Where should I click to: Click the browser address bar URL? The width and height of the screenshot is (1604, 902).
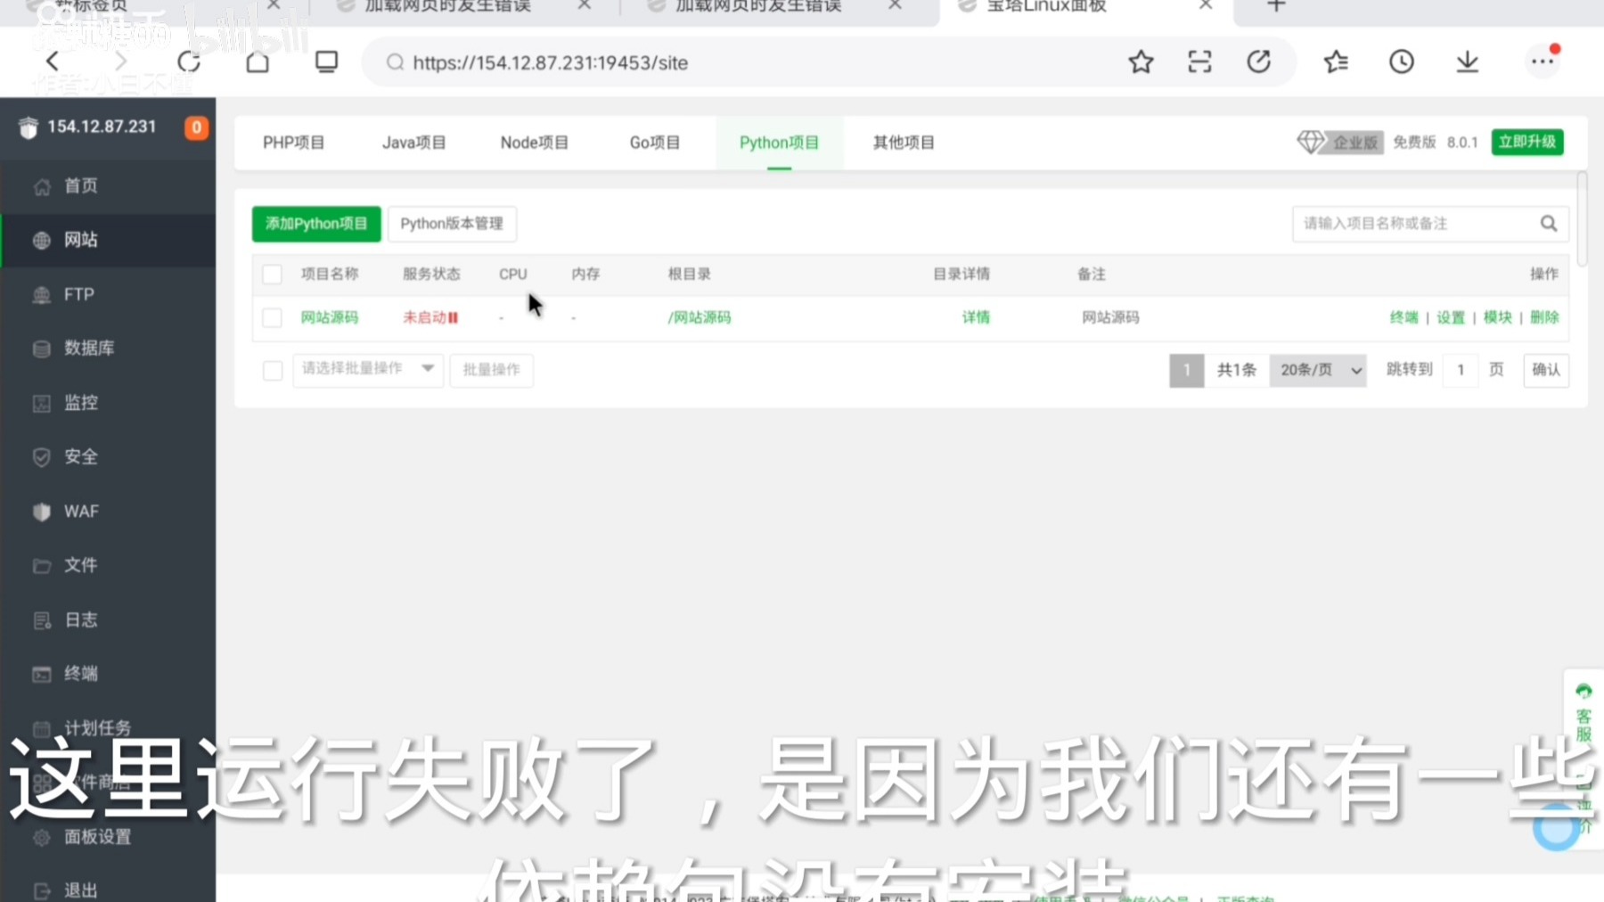click(x=550, y=62)
